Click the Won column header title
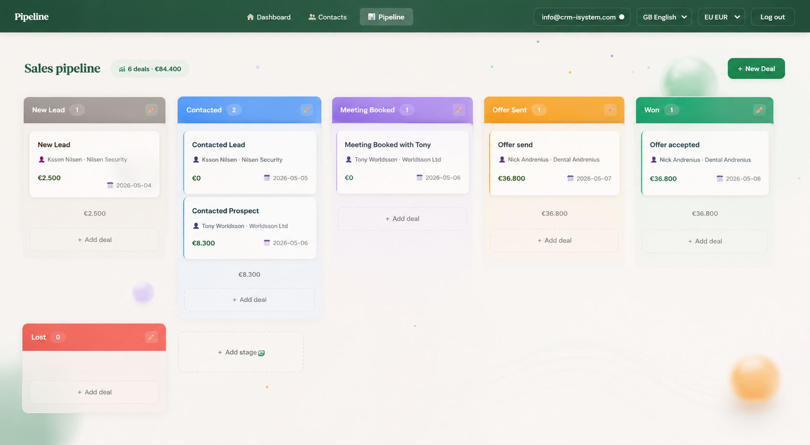The height and width of the screenshot is (445, 810). (x=652, y=110)
